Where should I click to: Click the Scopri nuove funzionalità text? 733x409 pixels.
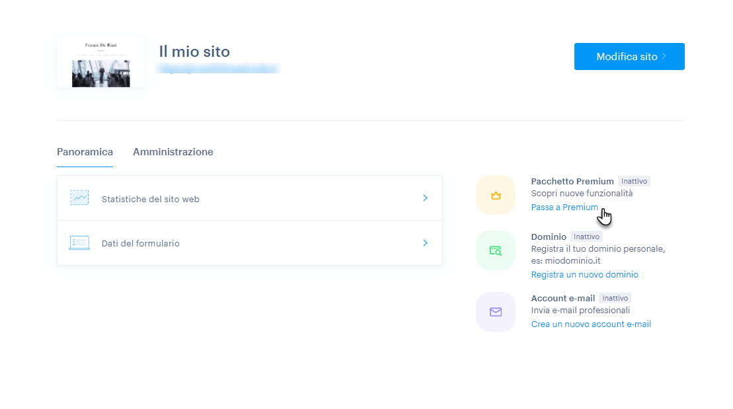click(582, 194)
